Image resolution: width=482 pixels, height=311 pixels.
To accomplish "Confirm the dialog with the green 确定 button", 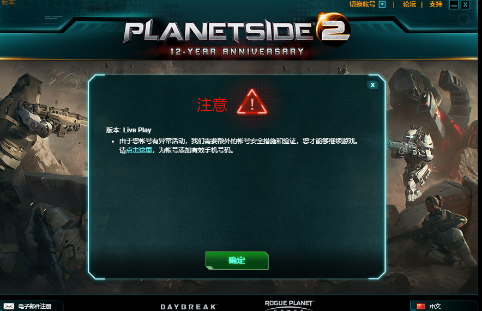I will tap(237, 260).
